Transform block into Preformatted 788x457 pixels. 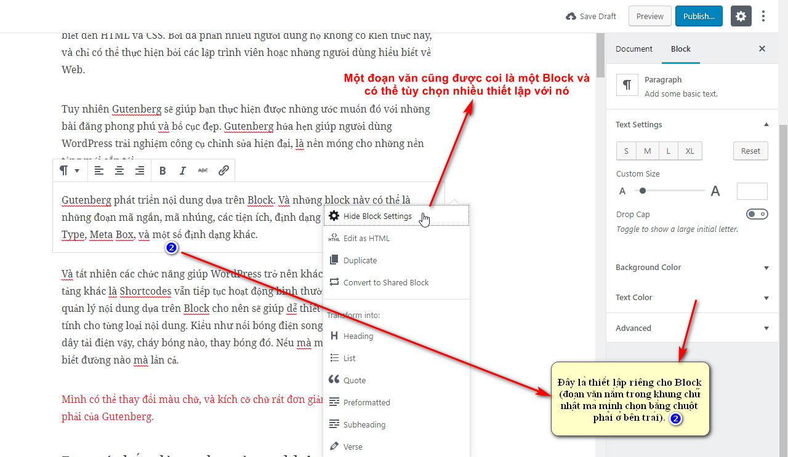tap(396, 402)
